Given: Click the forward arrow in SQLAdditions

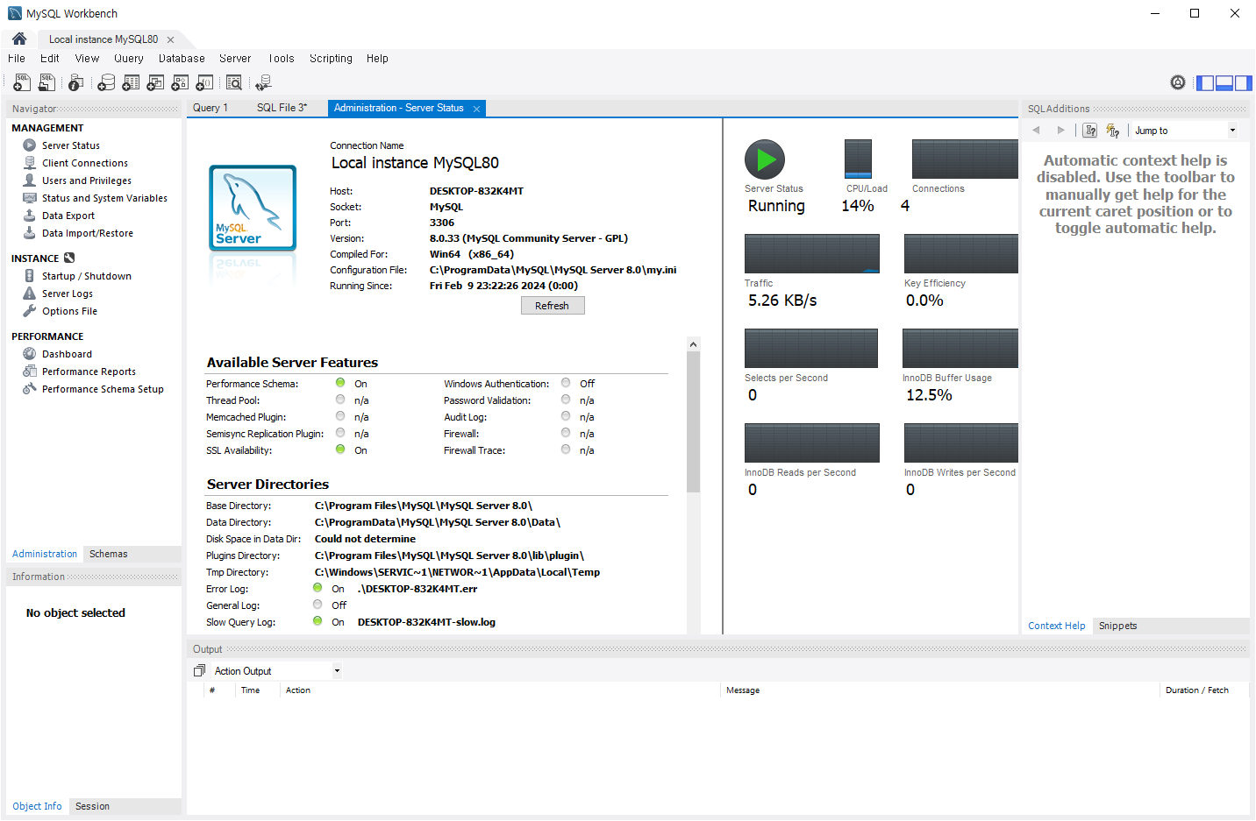Looking at the screenshot, I should pyautogui.click(x=1060, y=131).
